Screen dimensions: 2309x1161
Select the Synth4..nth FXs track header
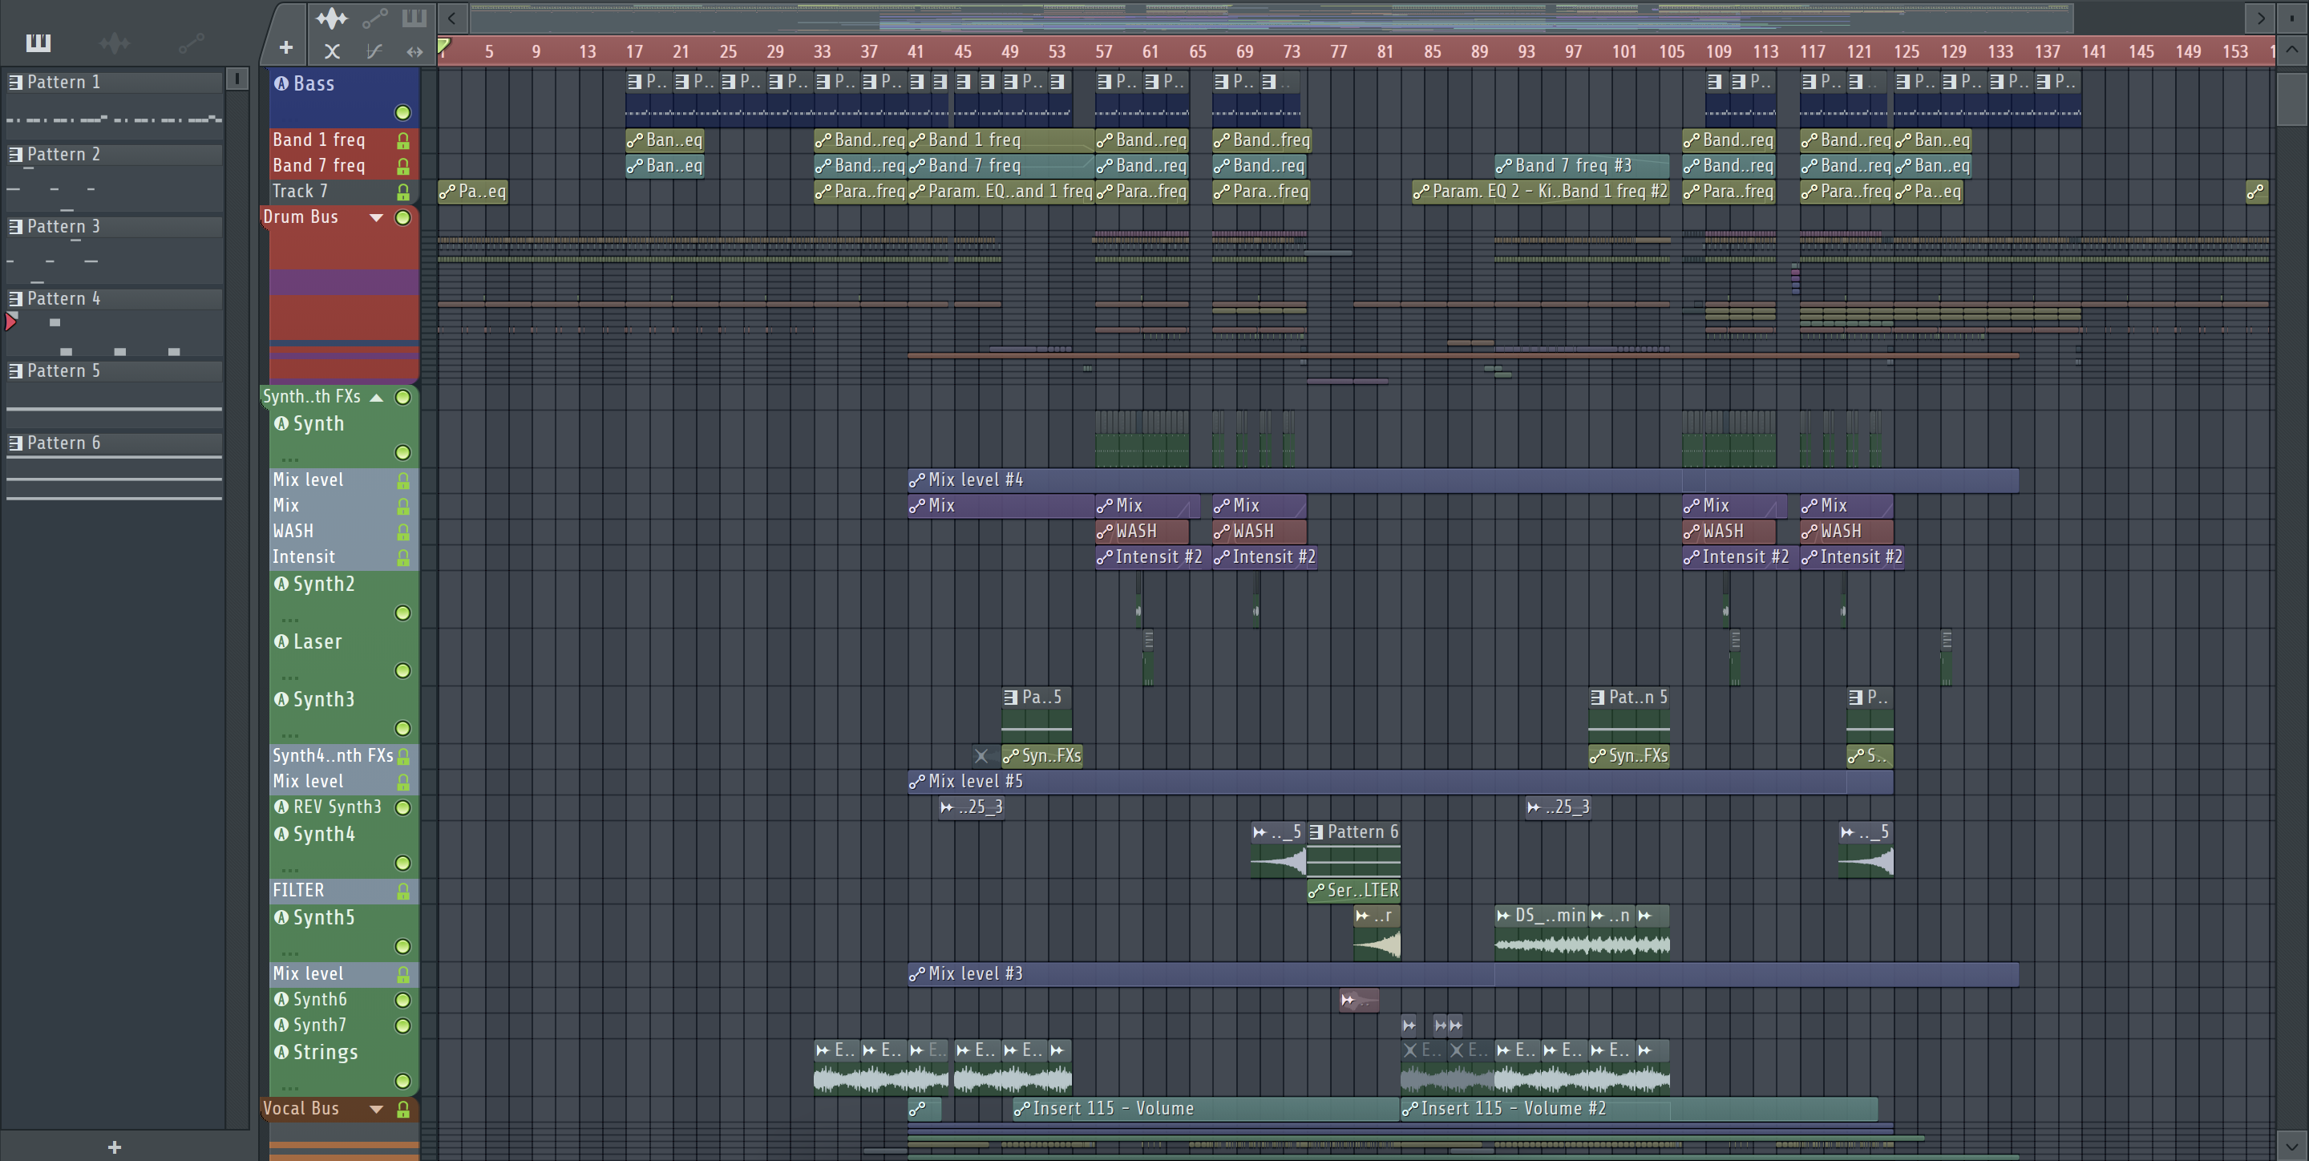click(x=344, y=756)
